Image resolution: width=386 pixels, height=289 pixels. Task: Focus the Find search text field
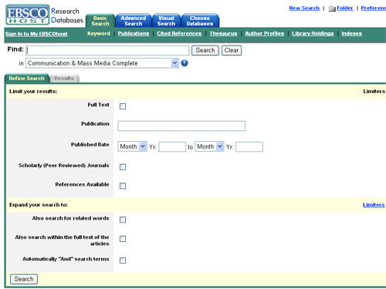(107, 50)
